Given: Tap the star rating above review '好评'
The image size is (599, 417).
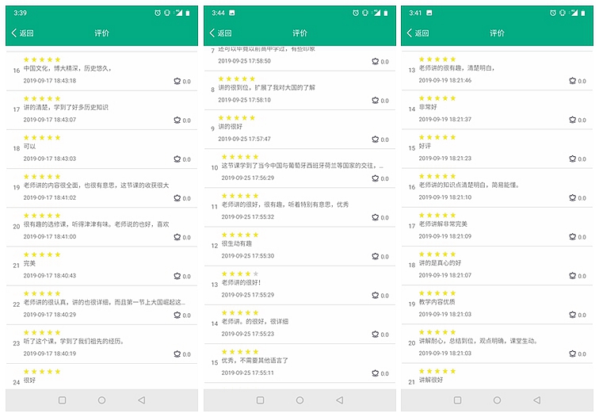Looking at the screenshot, I should click(437, 137).
